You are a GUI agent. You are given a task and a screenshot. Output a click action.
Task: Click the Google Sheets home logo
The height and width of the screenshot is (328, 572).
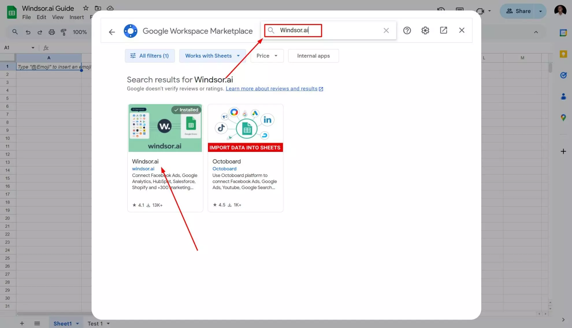click(12, 12)
